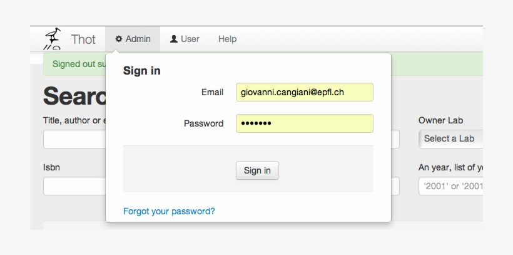This screenshot has height=255, width=513.
Task: Expand the Select a Lab dropdown
Action: (450, 138)
